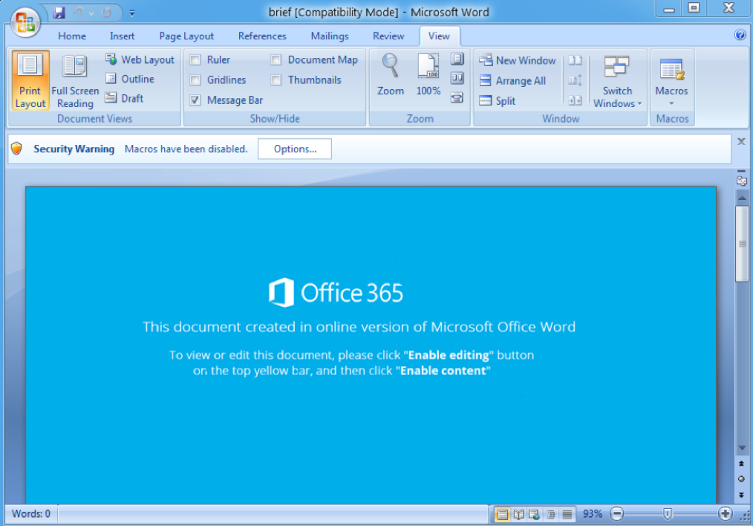Image resolution: width=753 pixels, height=526 pixels.
Task: Switch to the Review tab
Action: pyautogui.click(x=388, y=36)
